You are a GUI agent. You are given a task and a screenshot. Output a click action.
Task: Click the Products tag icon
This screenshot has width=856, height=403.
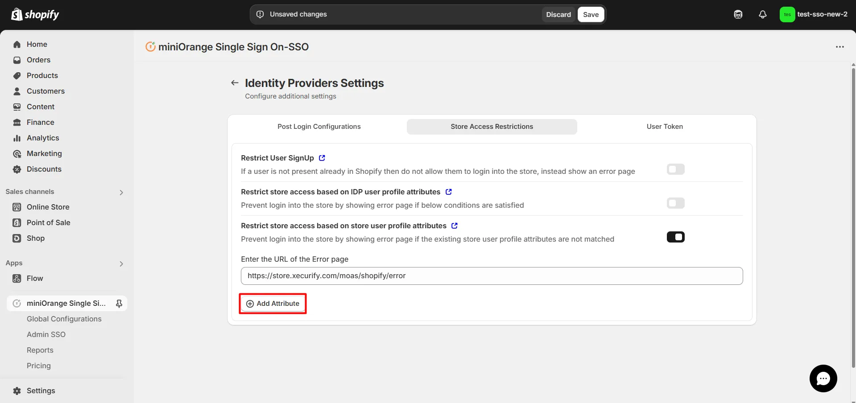click(x=17, y=75)
